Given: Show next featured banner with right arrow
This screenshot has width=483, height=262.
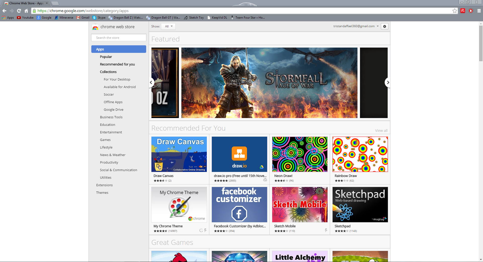Looking at the screenshot, I should tap(388, 82).
